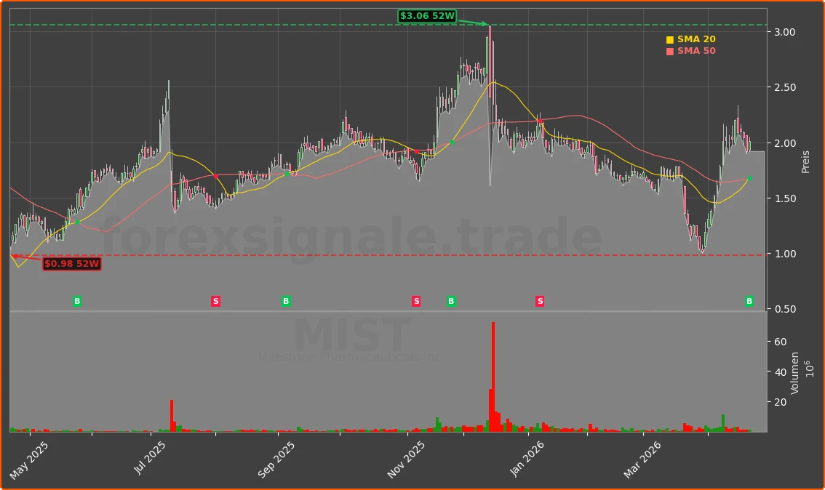Click the yellow SMA 20 legend swatch
The image size is (825, 490).
pos(670,39)
